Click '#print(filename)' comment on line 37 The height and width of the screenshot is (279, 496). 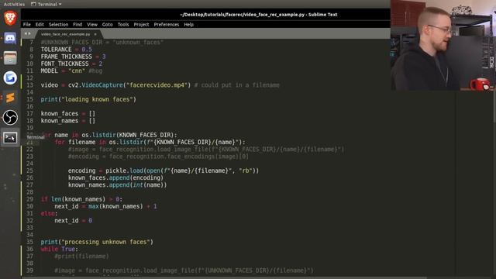pyautogui.click(x=81, y=257)
